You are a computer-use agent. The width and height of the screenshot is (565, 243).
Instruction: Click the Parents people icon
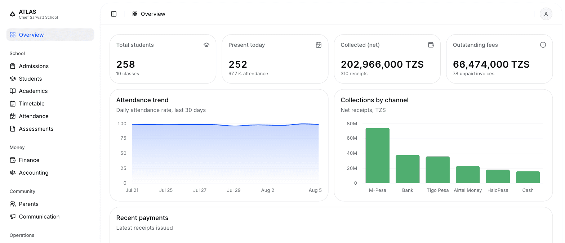tap(13, 204)
